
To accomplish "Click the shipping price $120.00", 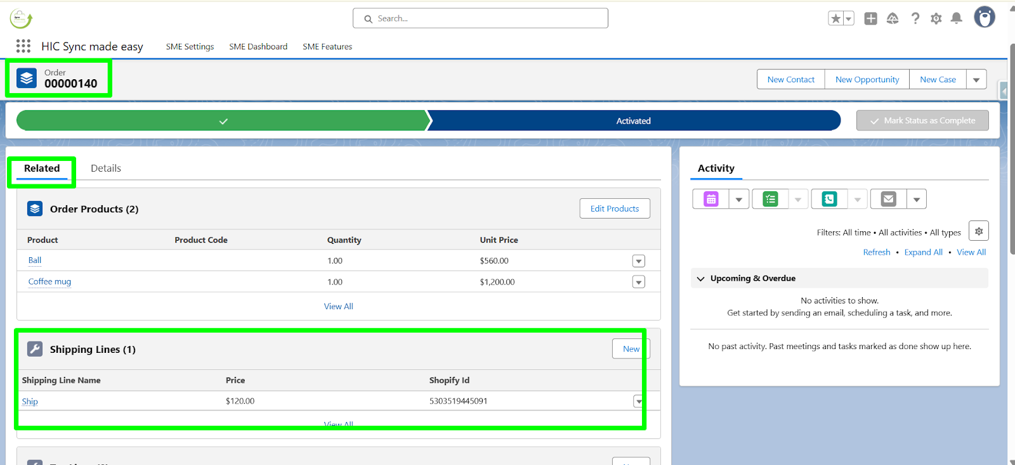I will coord(240,401).
